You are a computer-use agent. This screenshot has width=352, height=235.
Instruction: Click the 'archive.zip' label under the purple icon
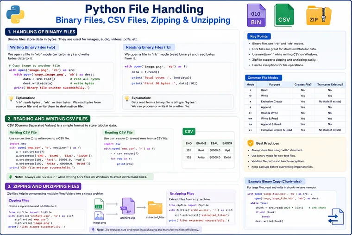[x=127, y=218]
